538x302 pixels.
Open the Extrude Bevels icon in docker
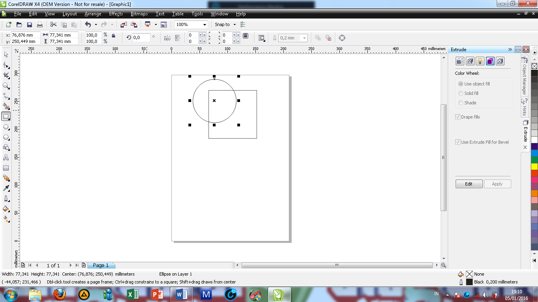coord(500,61)
